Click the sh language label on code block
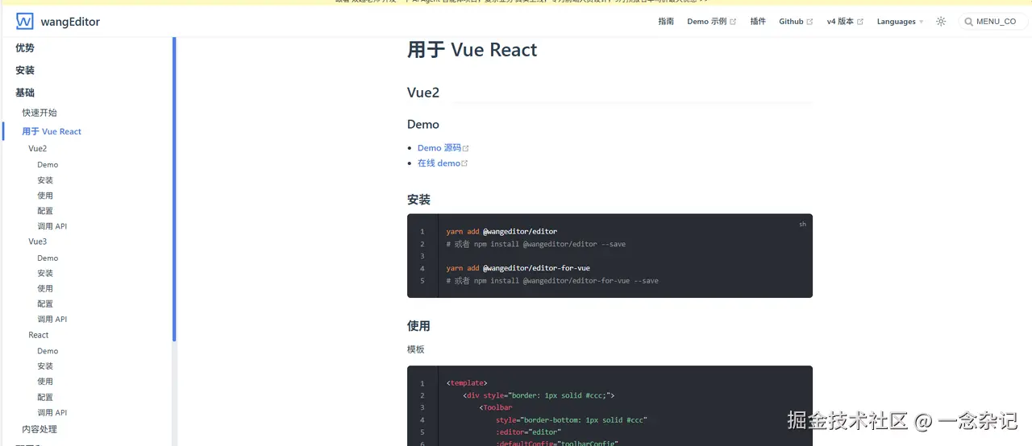Viewport: 1032px width, 446px height. [x=802, y=225]
